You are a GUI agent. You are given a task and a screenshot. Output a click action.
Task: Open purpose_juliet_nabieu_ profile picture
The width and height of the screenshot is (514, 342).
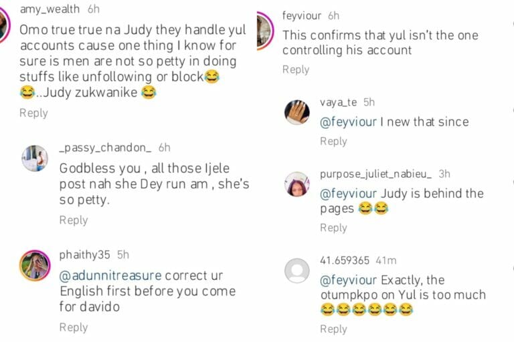pos(296,184)
